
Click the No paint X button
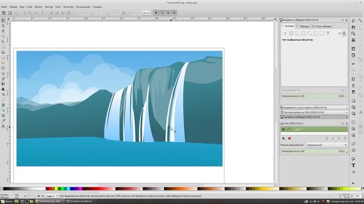pyautogui.click(x=286, y=33)
